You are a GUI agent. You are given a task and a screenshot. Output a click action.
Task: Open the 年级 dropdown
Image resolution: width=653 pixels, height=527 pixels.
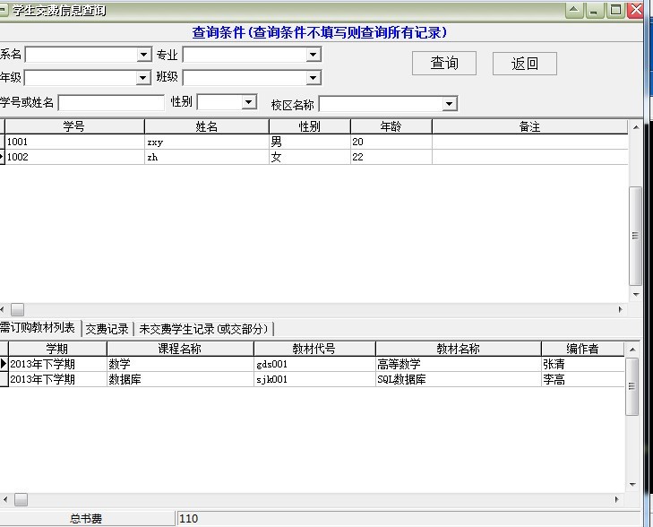(143, 78)
